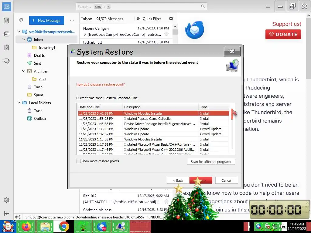Select Installed Microsoft Visual Basic/C++ Runtime row

(x=154, y=144)
